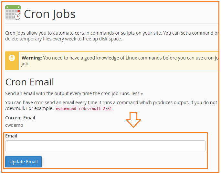Viewport: 221px width, 174px height.
Task: Click the cwdemo current email value
Action: 14,125
